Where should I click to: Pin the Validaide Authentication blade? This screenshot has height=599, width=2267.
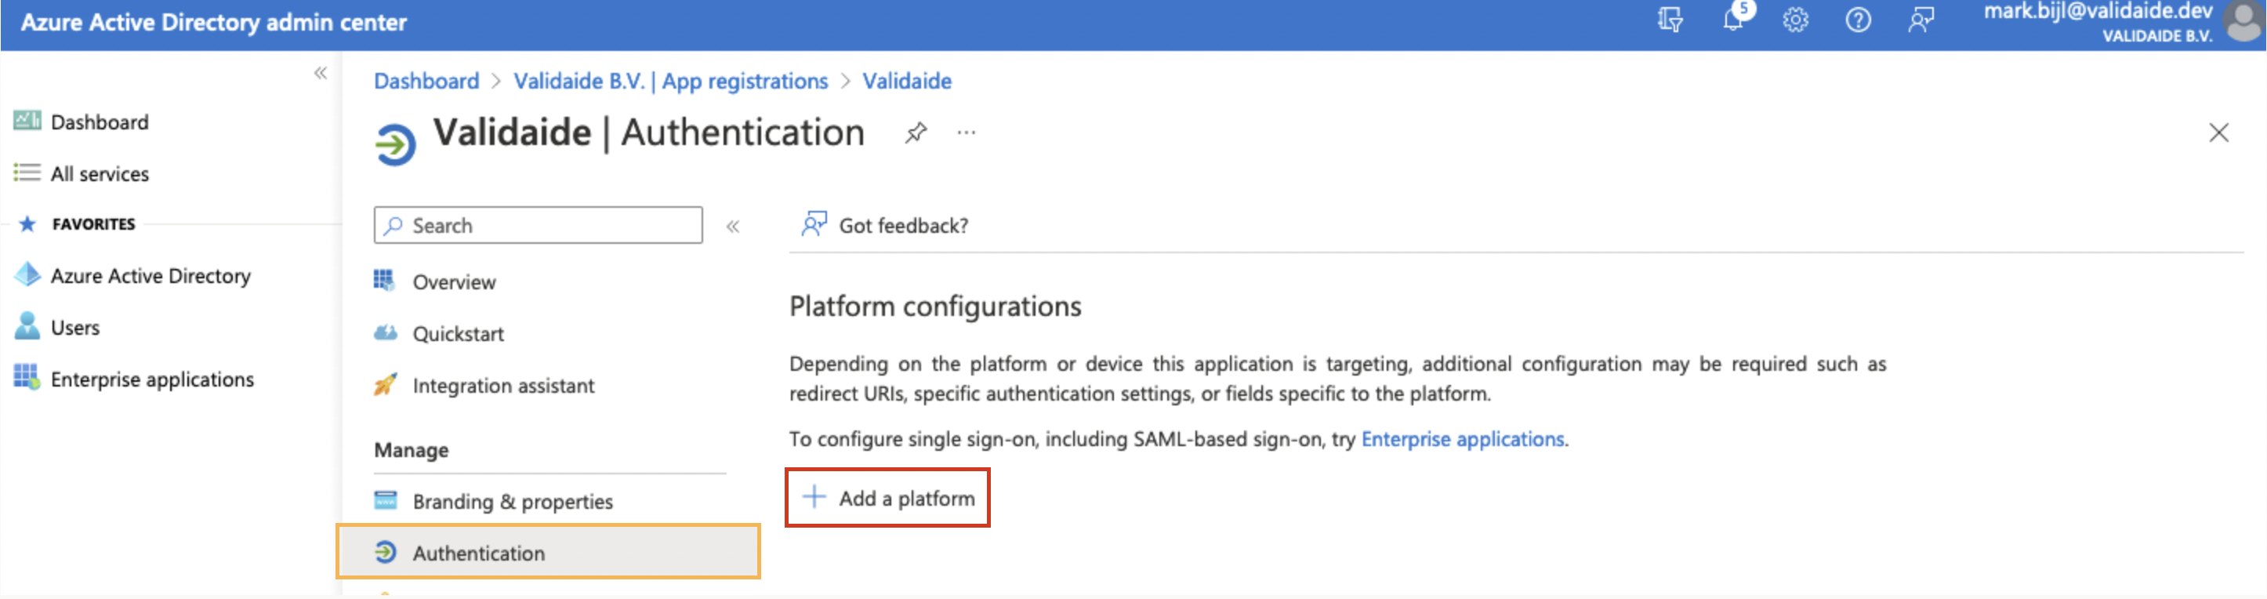(x=916, y=133)
